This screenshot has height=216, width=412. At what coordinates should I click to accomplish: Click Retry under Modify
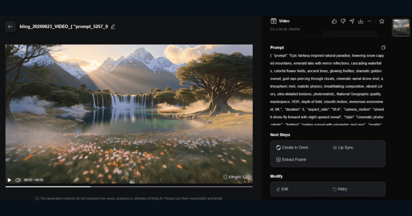[340, 189]
